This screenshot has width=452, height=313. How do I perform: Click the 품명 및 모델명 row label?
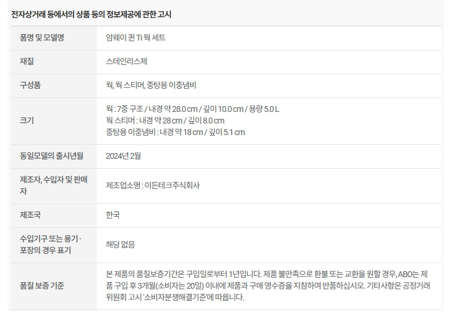tap(42, 38)
